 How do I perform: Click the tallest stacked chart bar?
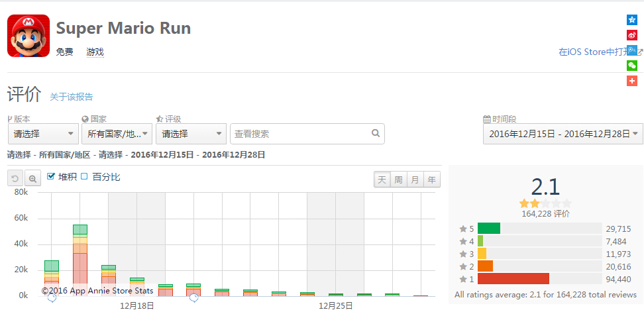point(80,260)
